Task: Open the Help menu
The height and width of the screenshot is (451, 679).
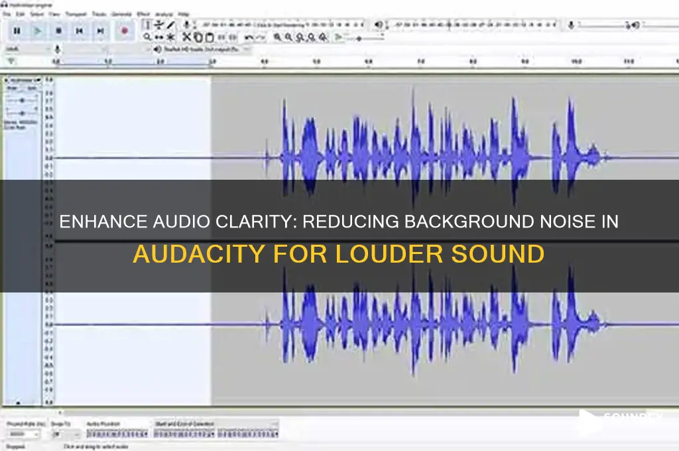Action: pos(184,15)
